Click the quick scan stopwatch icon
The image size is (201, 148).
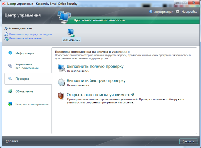coord(61,82)
